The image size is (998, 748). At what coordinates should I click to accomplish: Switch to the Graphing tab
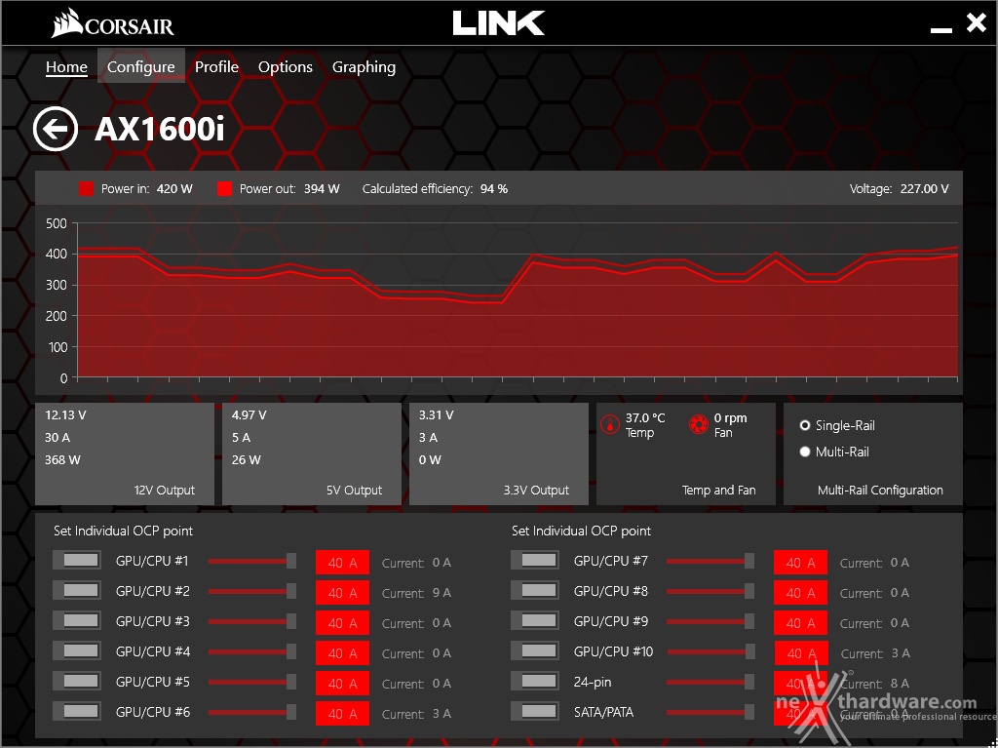tap(364, 67)
